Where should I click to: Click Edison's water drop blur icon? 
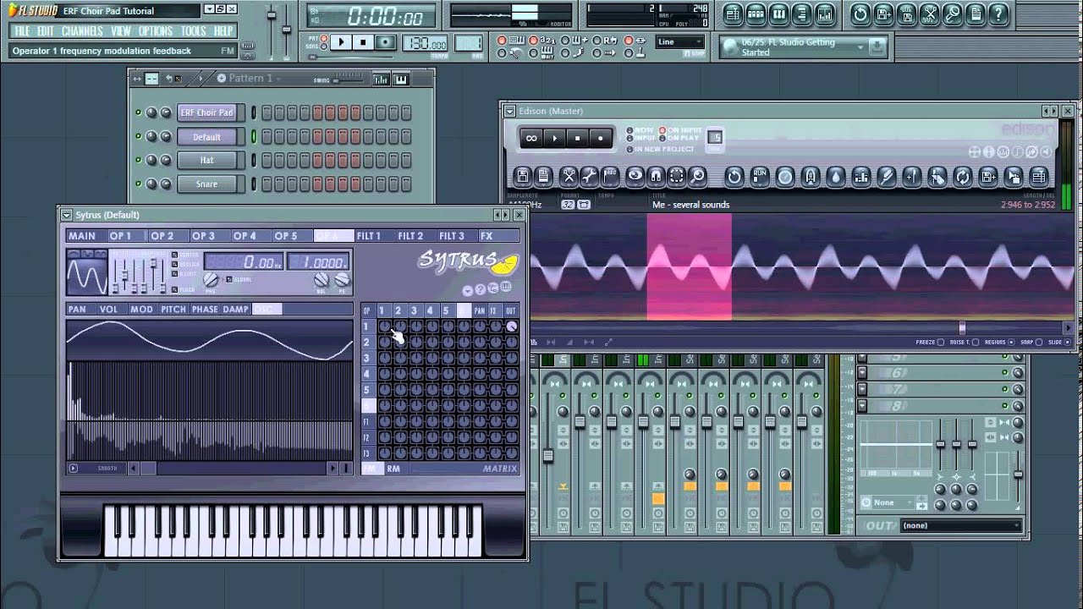click(836, 176)
